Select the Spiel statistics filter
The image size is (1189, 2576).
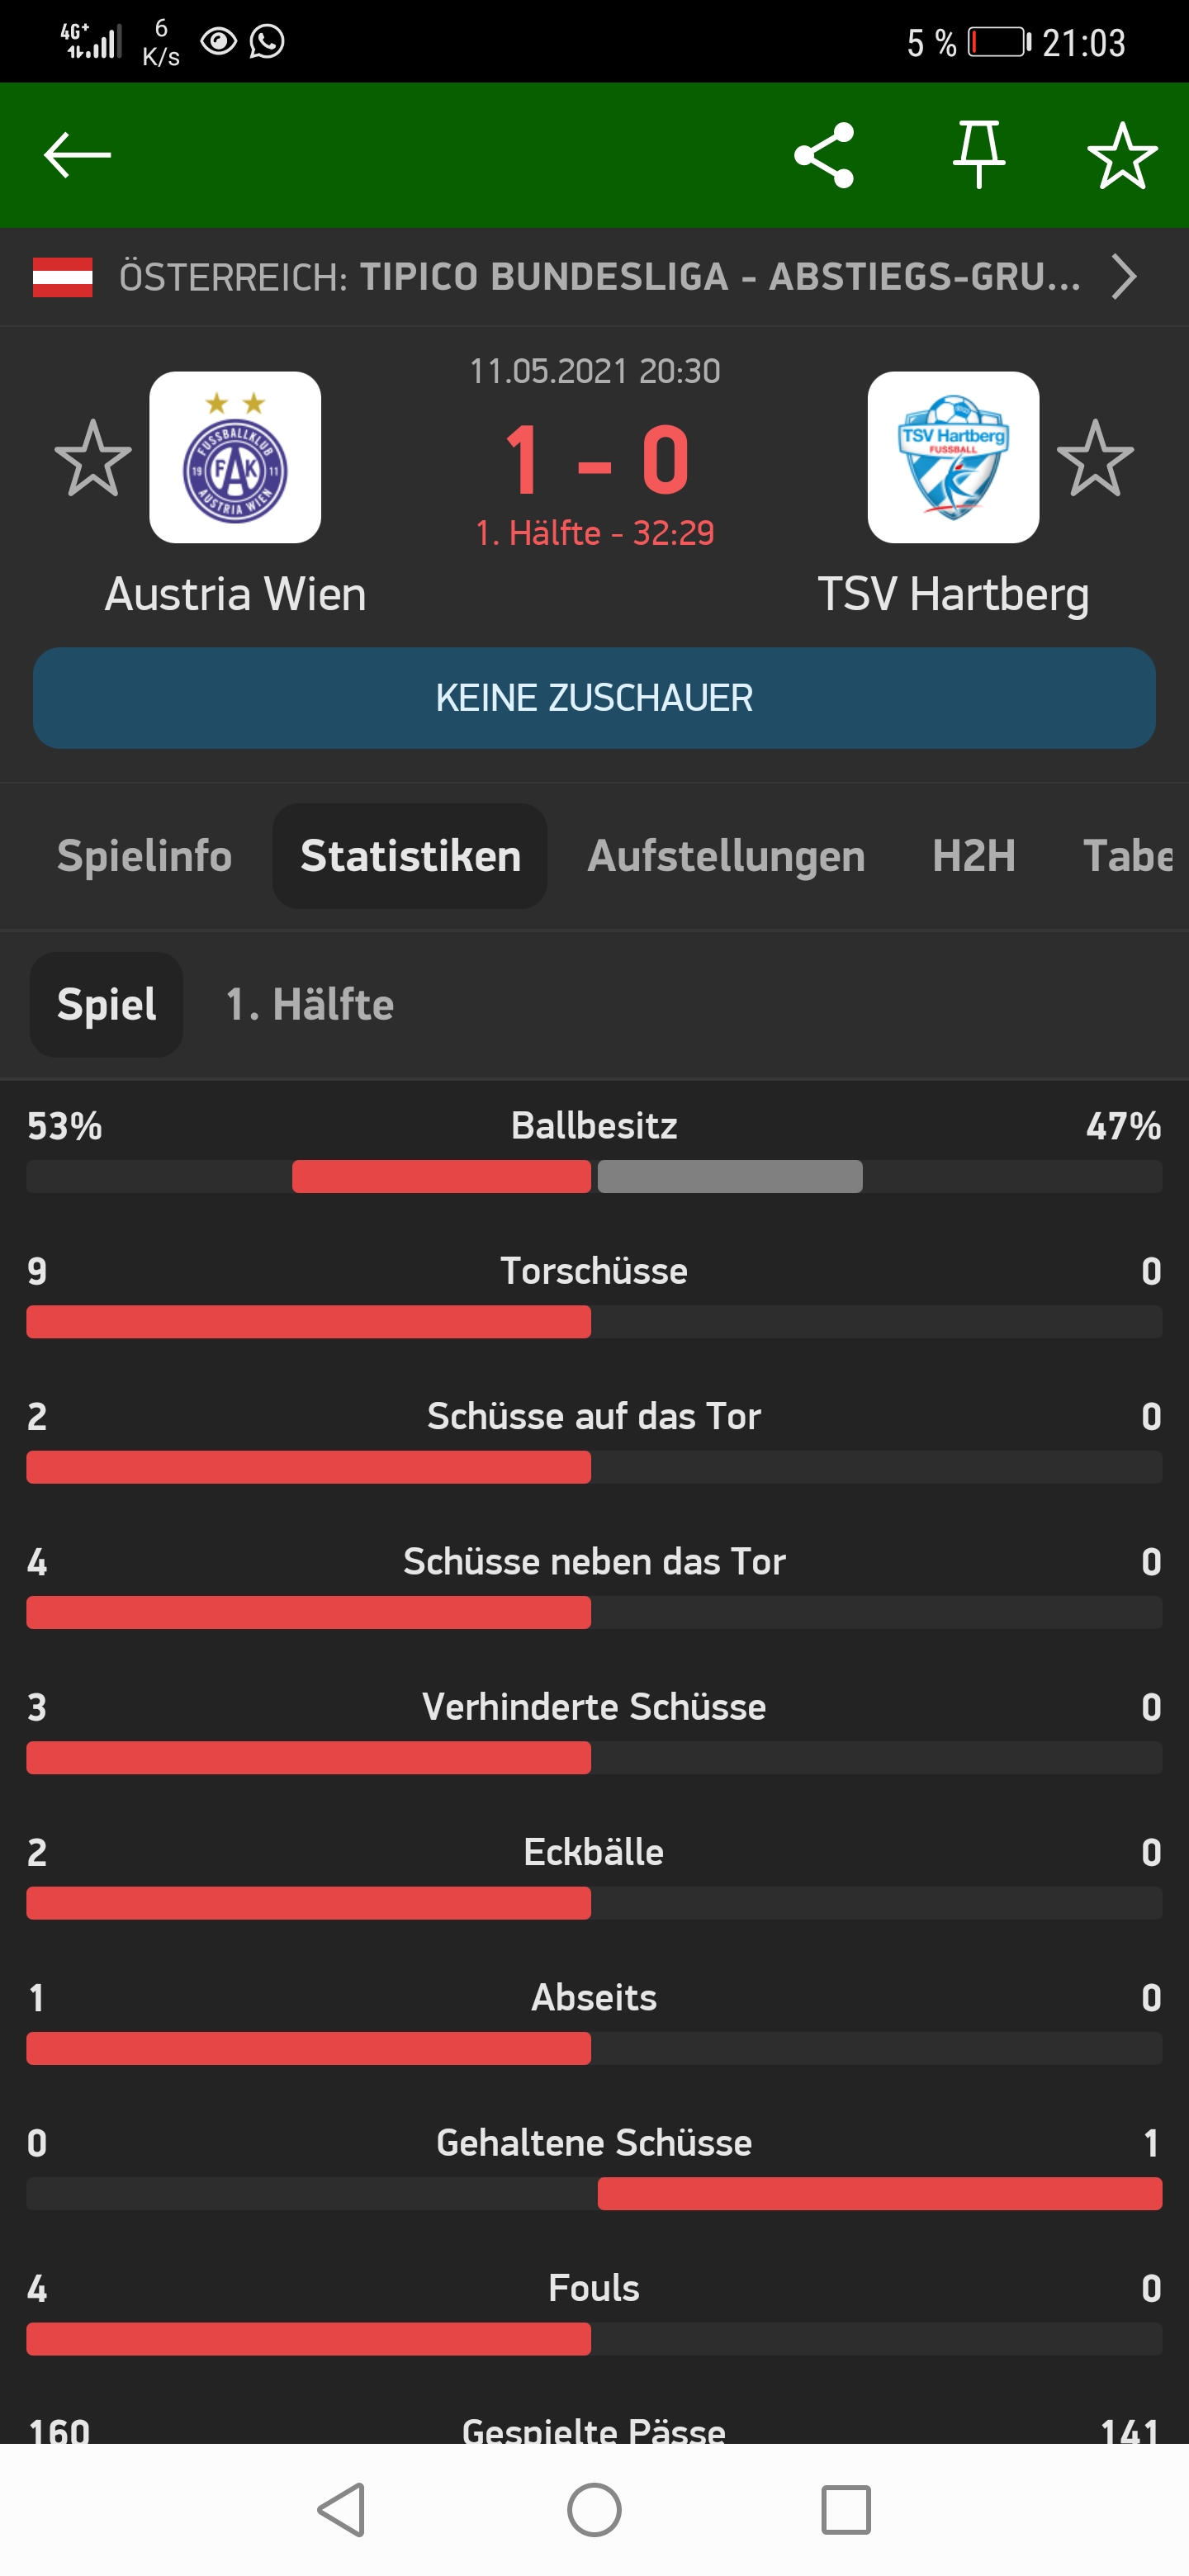[107, 1004]
